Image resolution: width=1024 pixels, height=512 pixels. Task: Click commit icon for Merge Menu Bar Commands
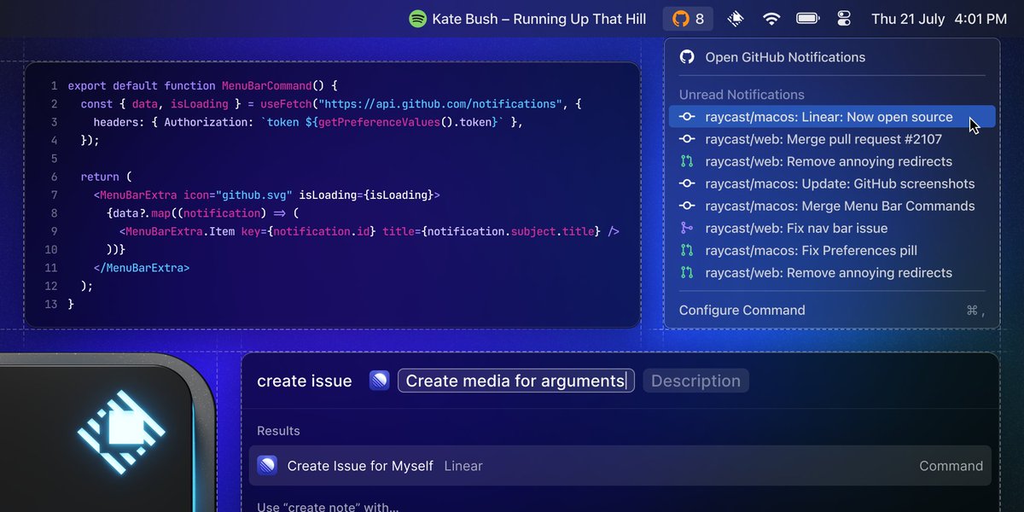click(687, 206)
